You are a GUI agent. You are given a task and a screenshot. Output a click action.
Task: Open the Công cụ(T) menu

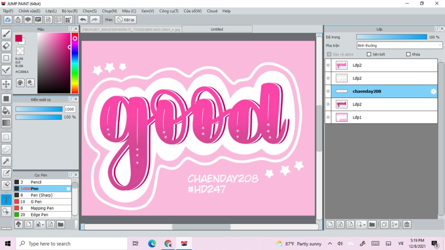point(169,11)
